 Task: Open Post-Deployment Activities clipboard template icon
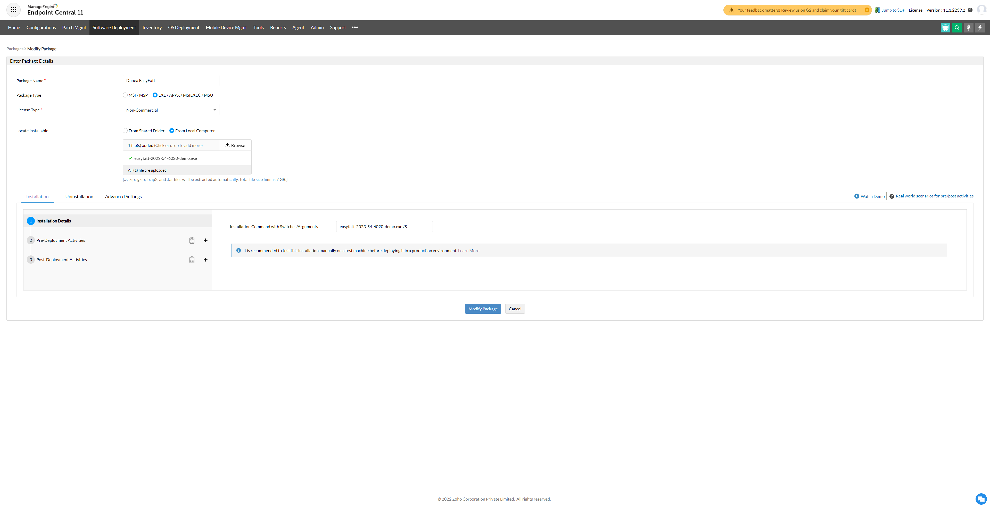click(192, 260)
